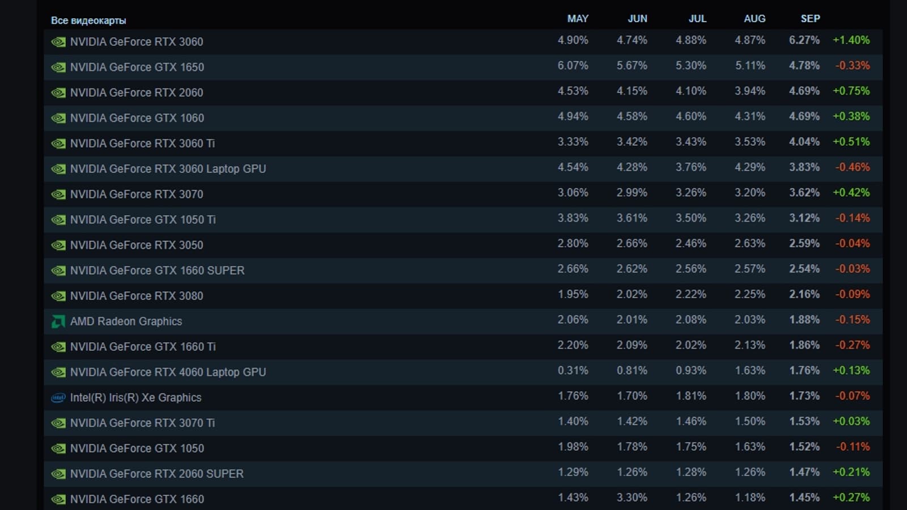Click NVIDIA icon for RTX 4060 Laptop GPU
Screen dimensions: 907x510
58,372
